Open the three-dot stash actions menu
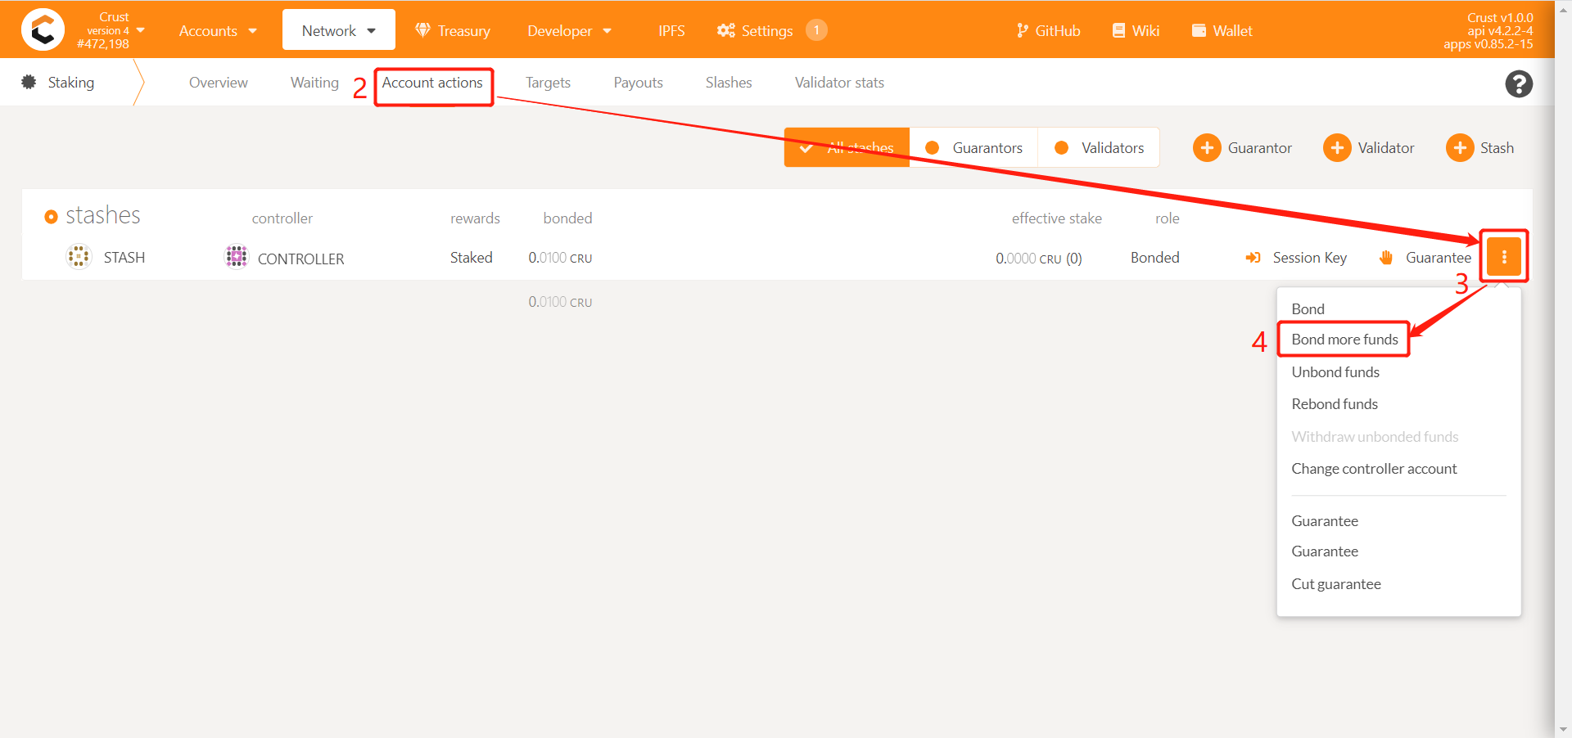 coord(1504,257)
